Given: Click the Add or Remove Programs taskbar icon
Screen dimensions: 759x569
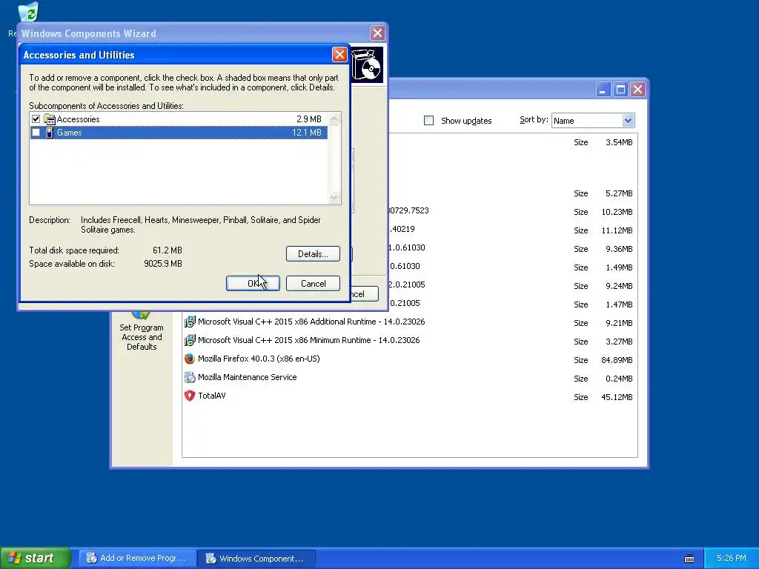Looking at the screenshot, I should pyautogui.click(x=91, y=558).
